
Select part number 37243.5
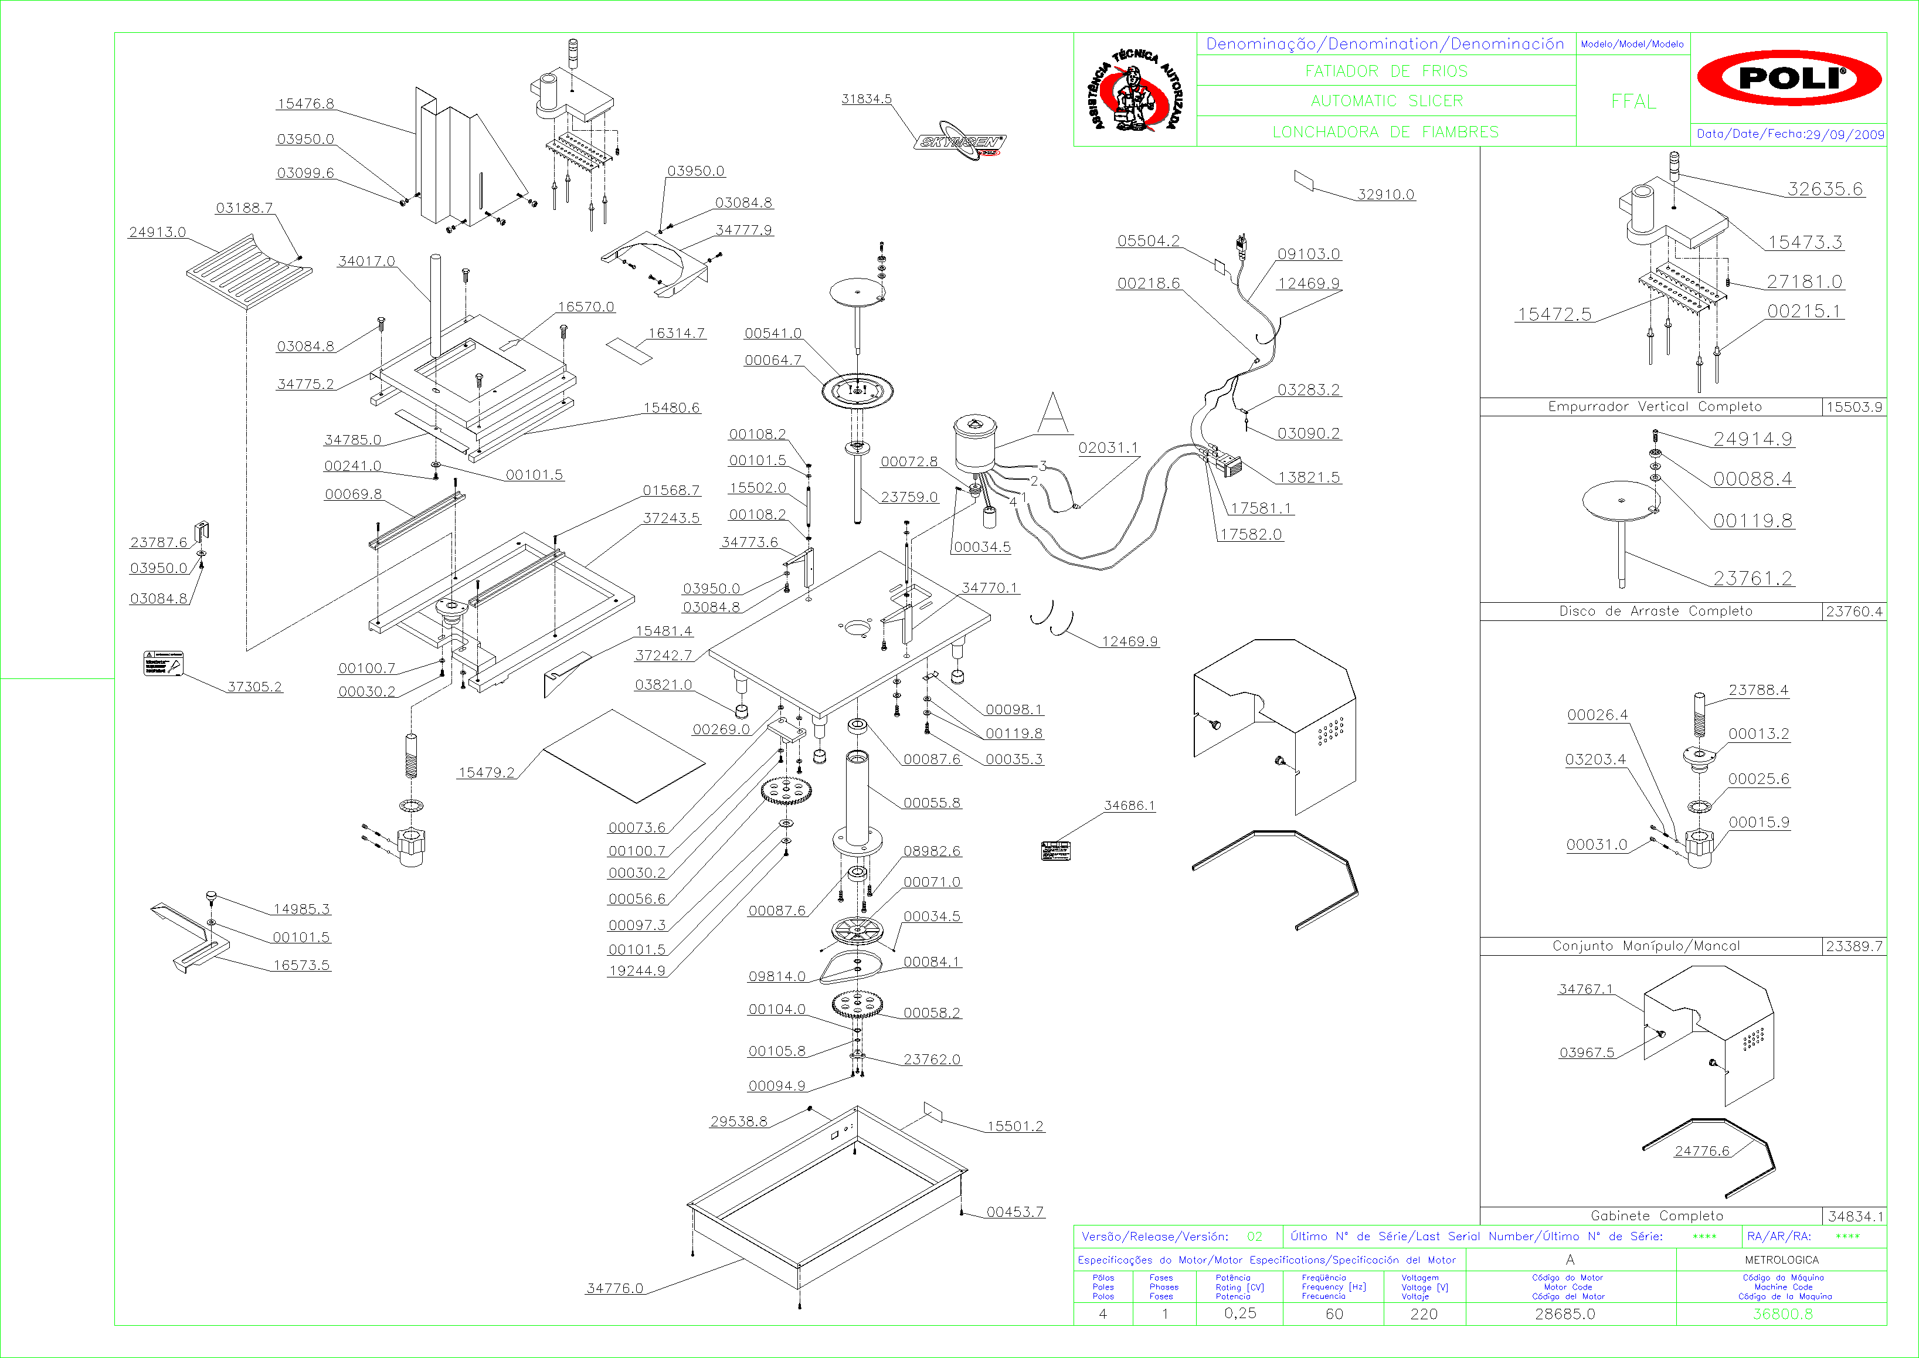tap(671, 518)
